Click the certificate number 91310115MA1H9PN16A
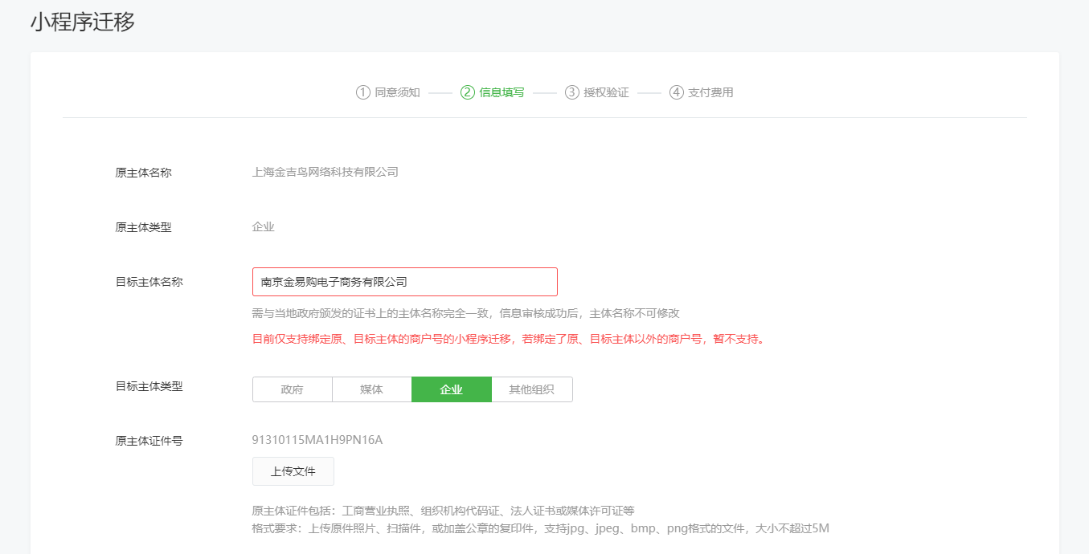The image size is (1089, 554). (317, 440)
